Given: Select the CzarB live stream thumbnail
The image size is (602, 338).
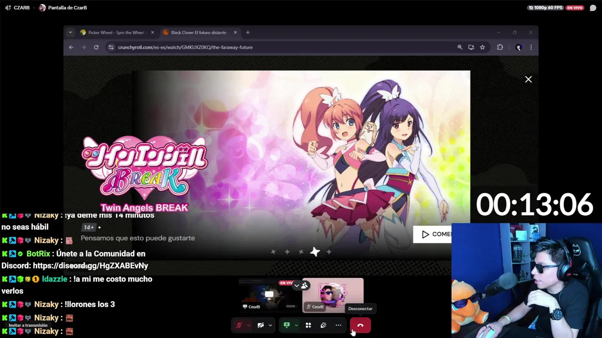Looking at the screenshot, I should (x=269, y=295).
